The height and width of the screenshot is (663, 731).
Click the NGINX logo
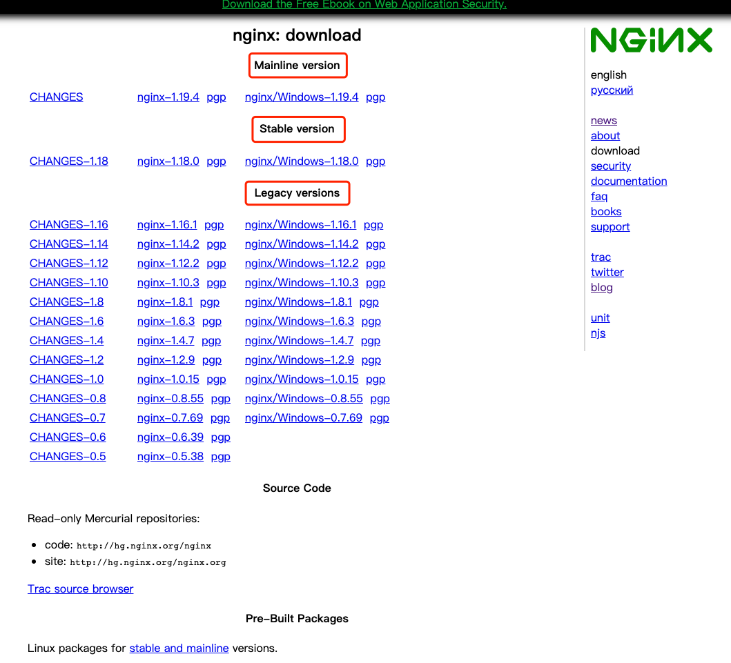(x=652, y=40)
